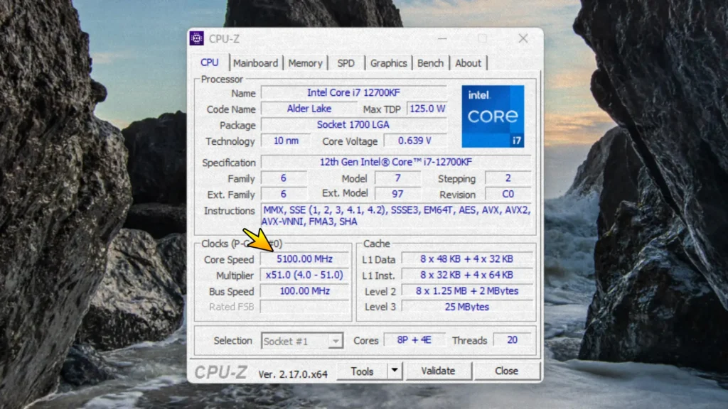The image size is (728, 409).
Task: Open the SPD tab
Action: coord(346,63)
